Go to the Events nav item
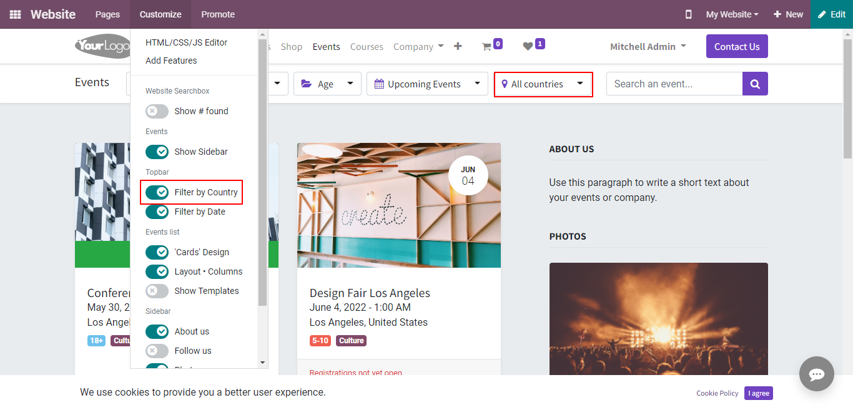 pyautogui.click(x=327, y=47)
